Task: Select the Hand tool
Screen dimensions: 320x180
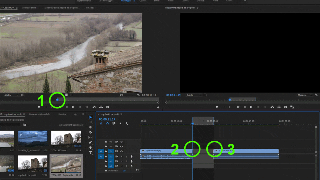Action: point(90,147)
